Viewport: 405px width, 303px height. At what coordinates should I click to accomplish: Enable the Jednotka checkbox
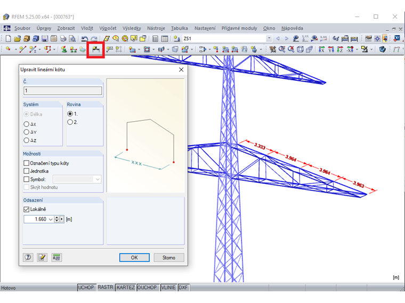26,171
